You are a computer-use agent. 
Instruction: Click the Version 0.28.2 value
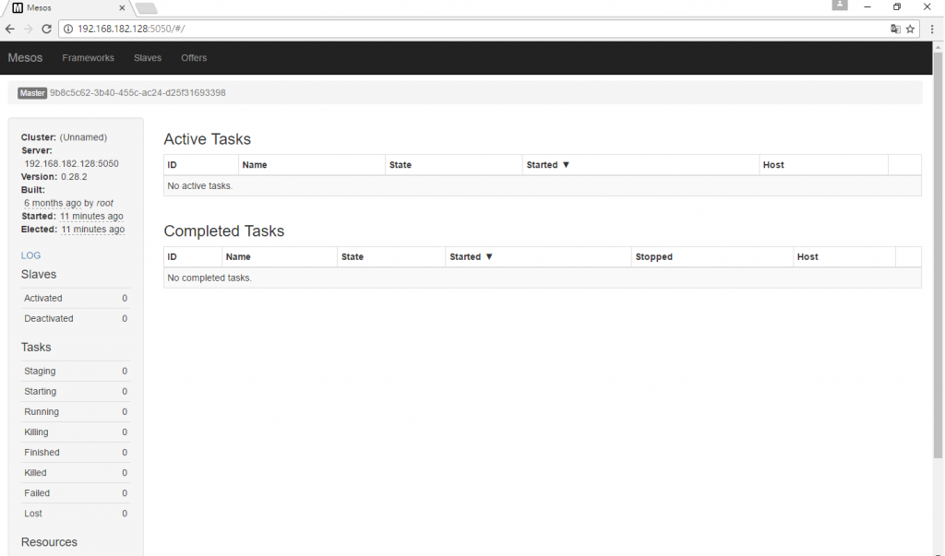coord(74,177)
